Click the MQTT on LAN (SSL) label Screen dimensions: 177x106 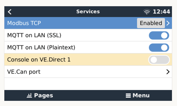click(x=34, y=36)
